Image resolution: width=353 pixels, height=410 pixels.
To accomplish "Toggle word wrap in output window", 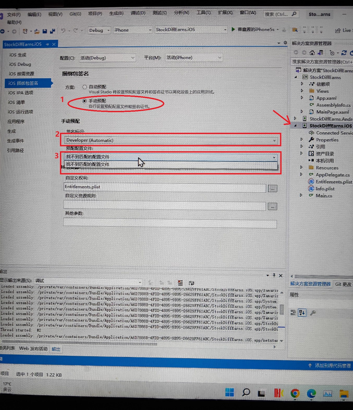I will click(x=191, y=283).
